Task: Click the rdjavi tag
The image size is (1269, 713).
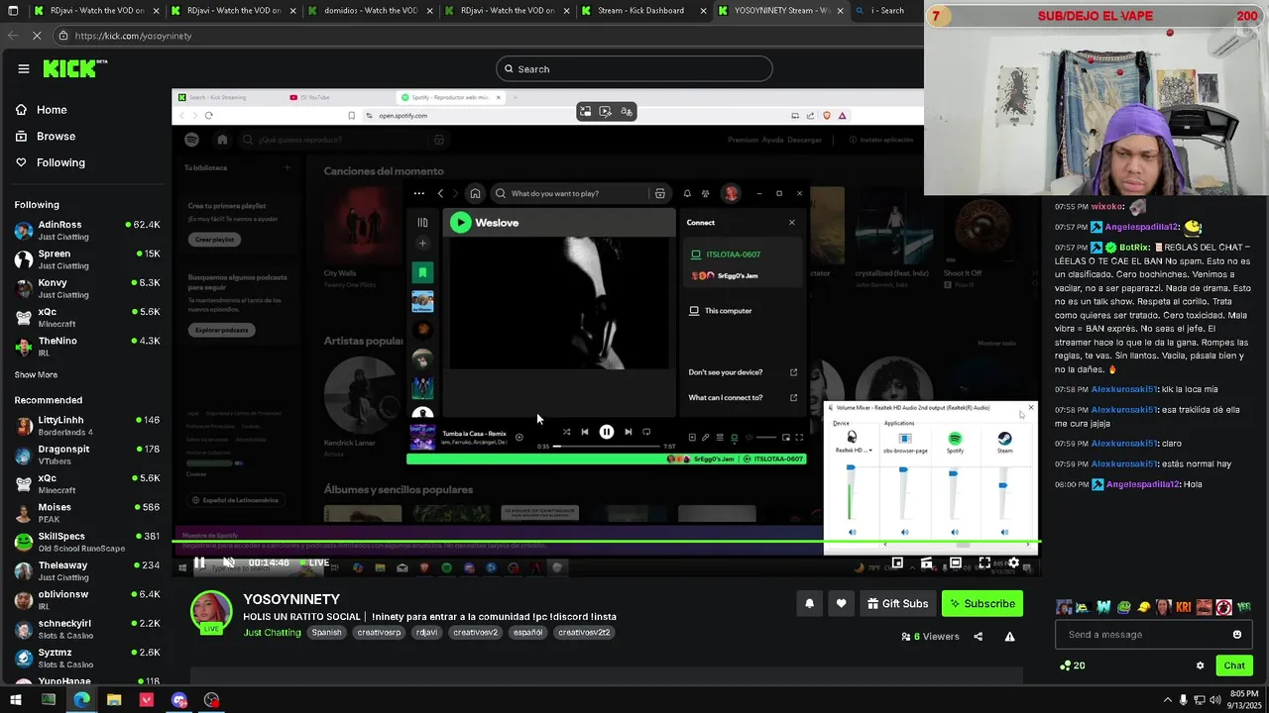Action: (426, 632)
